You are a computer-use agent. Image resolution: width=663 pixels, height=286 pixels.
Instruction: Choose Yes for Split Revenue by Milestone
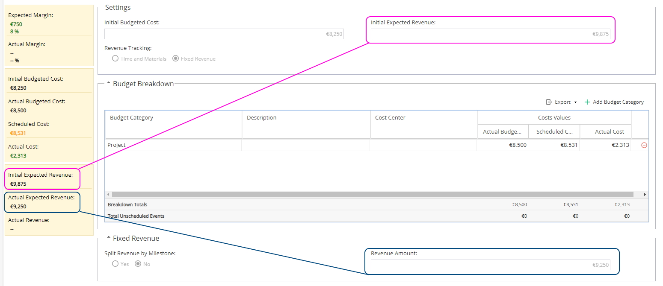pos(115,264)
